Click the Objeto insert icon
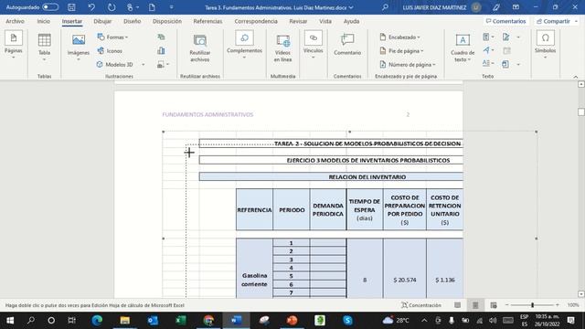Screen dimensions: 585x329 [x=505, y=64]
